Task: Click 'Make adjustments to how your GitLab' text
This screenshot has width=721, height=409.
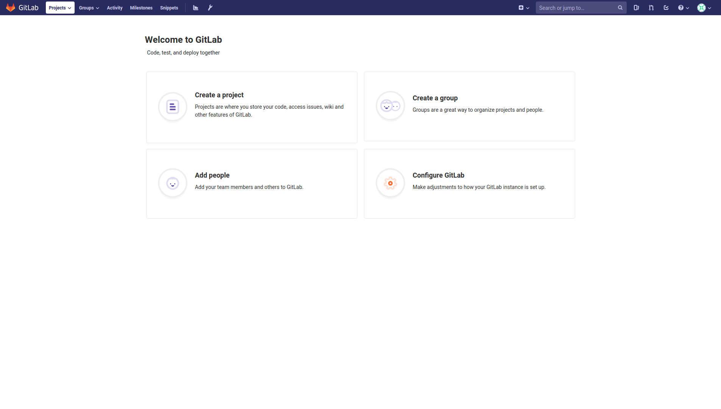Action: click(479, 187)
